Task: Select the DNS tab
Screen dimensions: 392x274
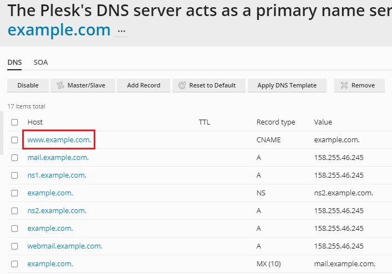Action: pos(14,63)
